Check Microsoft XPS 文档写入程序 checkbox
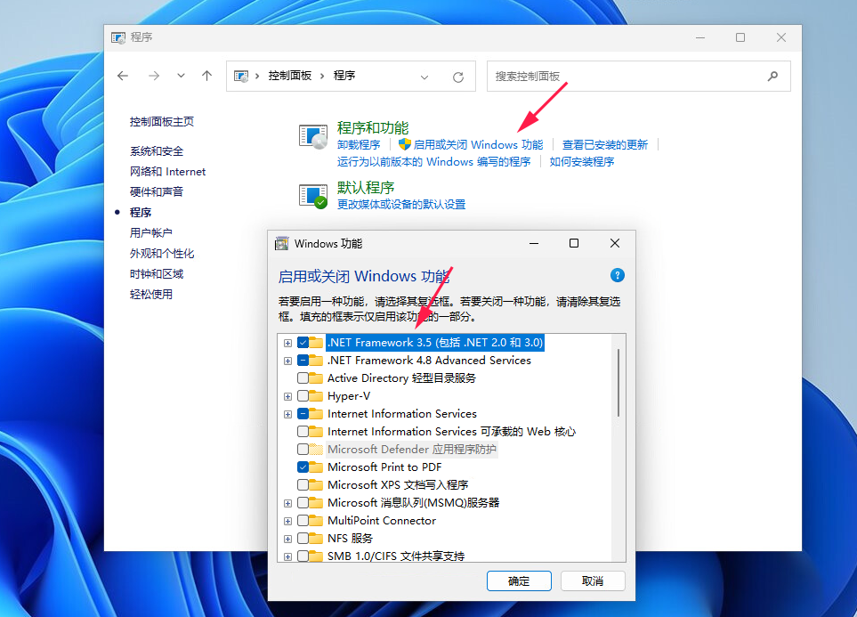This screenshot has height=617, width=857. pyautogui.click(x=303, y=484)
